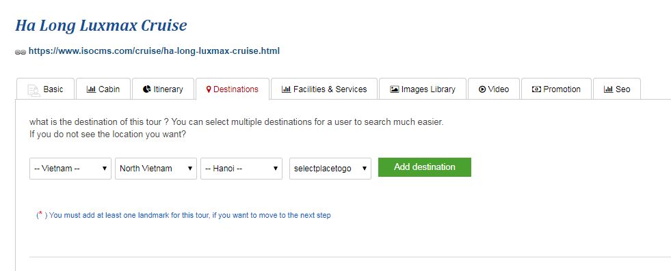Viewport: 671px width, 271px height.
Task: Switch to the Itinerary tab
Action: 163,89
